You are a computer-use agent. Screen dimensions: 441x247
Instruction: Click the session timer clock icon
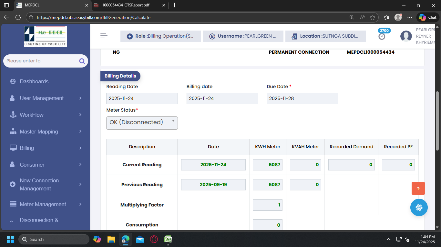382,36
